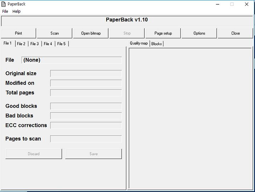
Task: Click the Pages to scan label
Action: (x=23, y=139)
